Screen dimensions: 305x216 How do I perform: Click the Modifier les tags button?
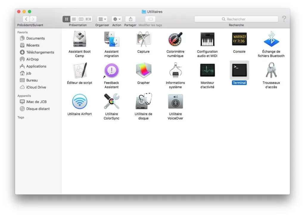150,19
